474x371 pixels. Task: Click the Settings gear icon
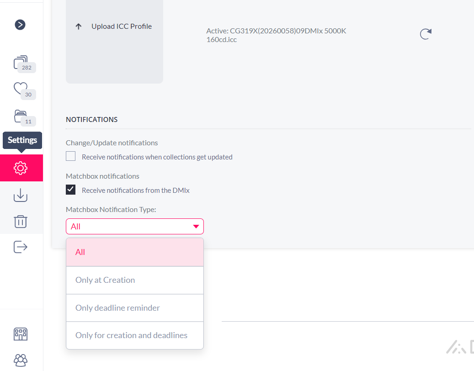[x=21, y=168]
